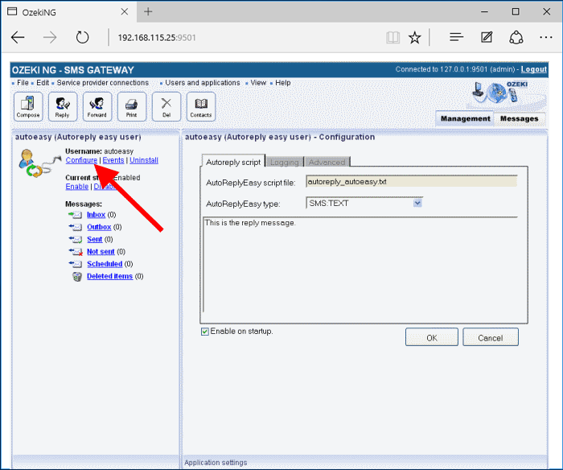Screen dimensions: 563x470
Task: Open the View menu
Action: point(258,83)
